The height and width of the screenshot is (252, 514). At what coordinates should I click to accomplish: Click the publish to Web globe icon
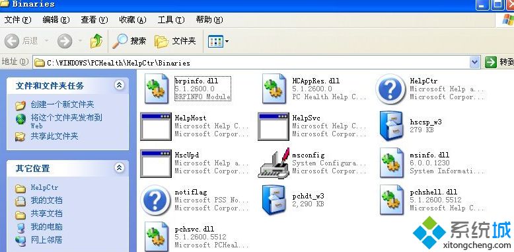coord(20,119)
